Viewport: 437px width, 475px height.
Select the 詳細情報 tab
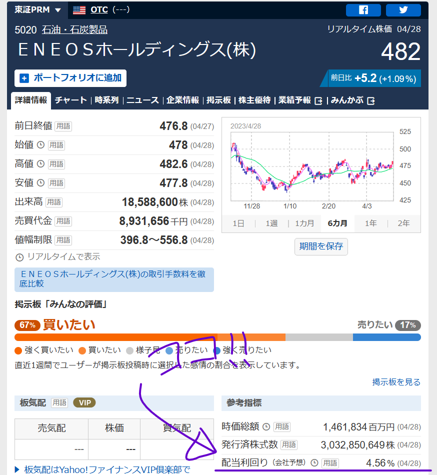[31, 100]
